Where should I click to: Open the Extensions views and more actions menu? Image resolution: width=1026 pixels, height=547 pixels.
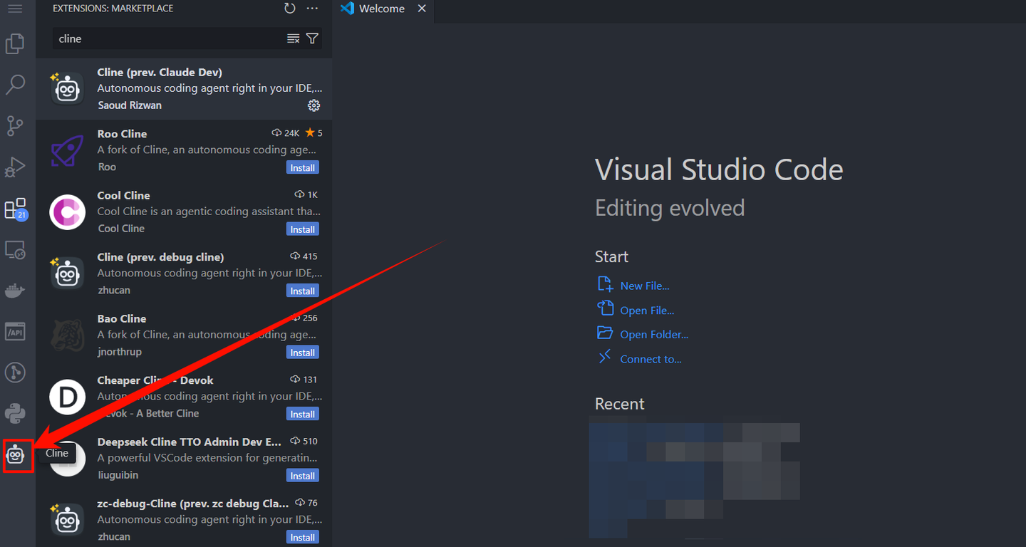(312, 9)
